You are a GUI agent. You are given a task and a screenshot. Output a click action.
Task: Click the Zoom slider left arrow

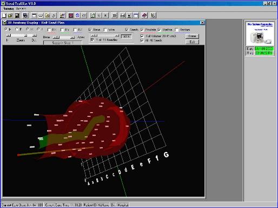point(8,36)
